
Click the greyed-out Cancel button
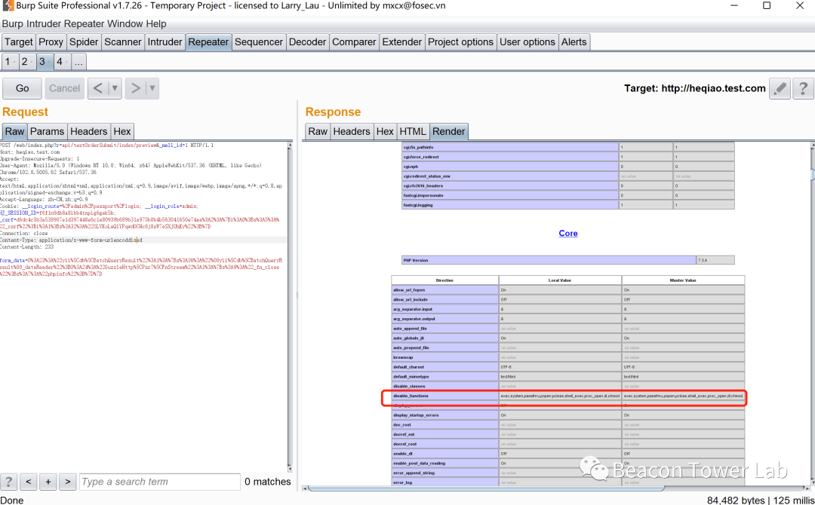[x=64, y=88]
